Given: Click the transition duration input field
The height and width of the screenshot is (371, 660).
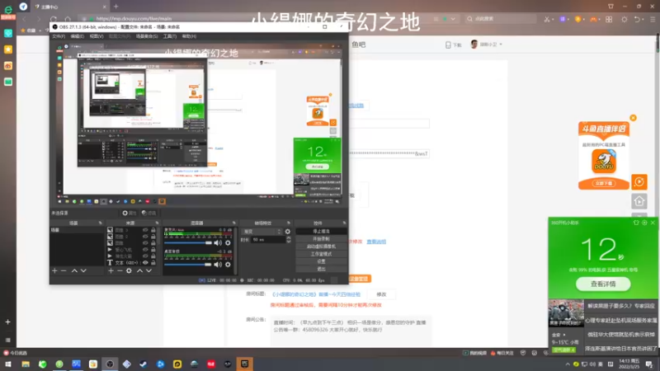Looking at the screenshot, I should point(267,240).
